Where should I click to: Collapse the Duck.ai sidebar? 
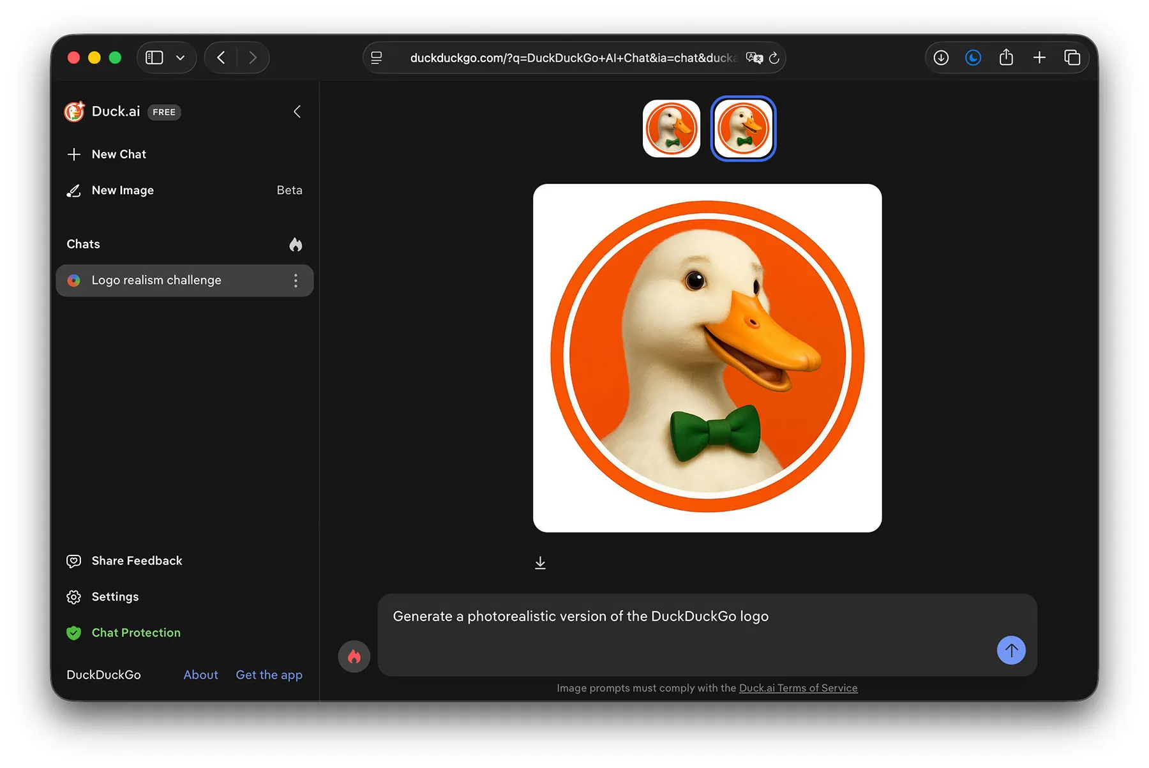(x=297, y=111)
